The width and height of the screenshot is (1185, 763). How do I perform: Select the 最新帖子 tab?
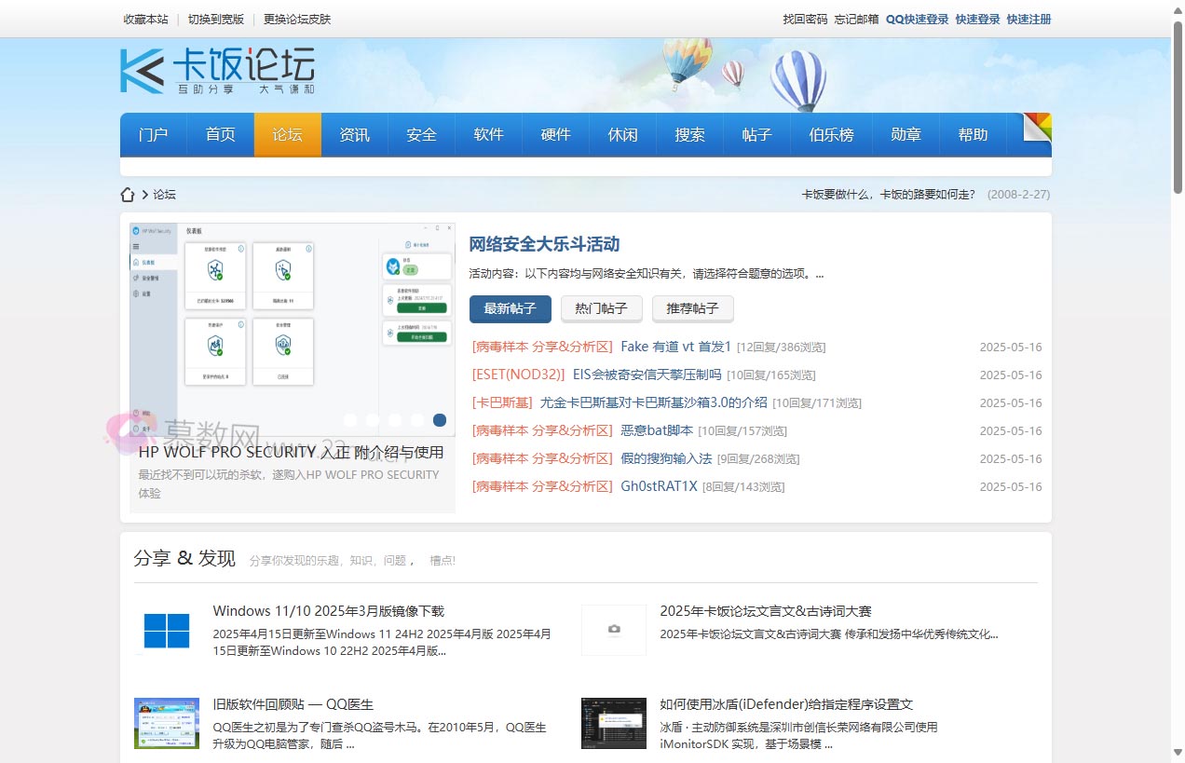[510, 308]
